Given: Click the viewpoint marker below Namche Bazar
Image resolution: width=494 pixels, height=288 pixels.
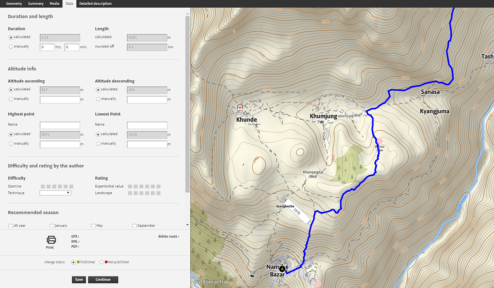Looking at the screenshot, I should coord(318,284).
